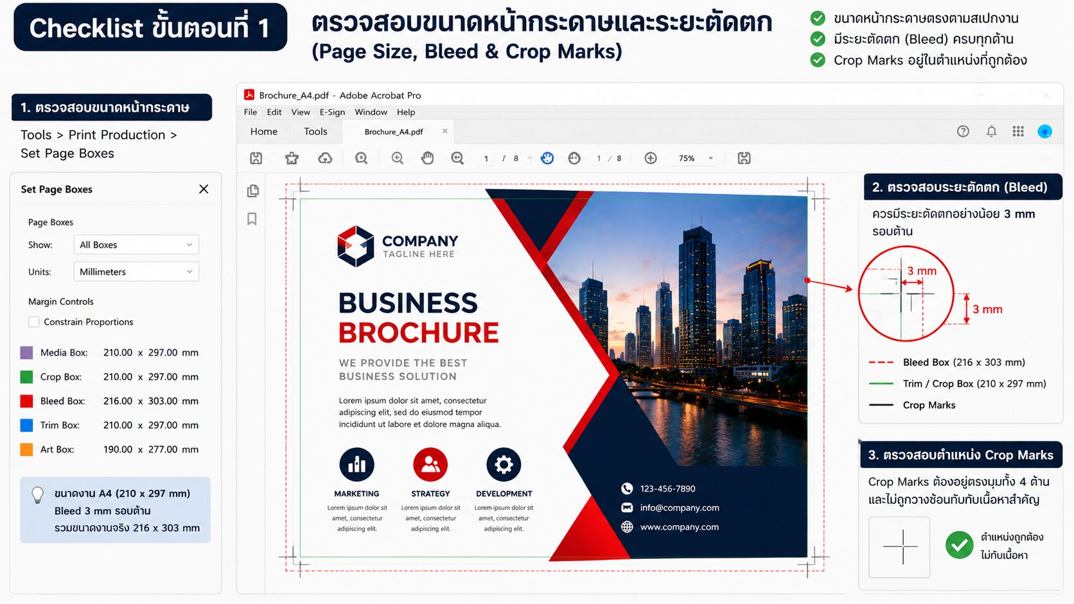Toggle the Constrain Proportions checkbox
The width and height of the screenshot is (1074, 604).
(x=34, y=322)
